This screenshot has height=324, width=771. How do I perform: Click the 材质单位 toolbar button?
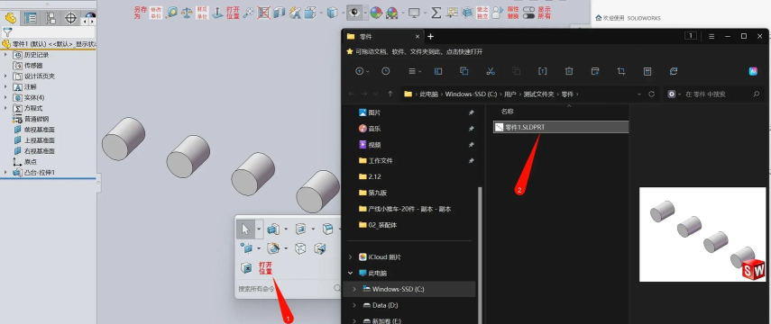point(202,13)
